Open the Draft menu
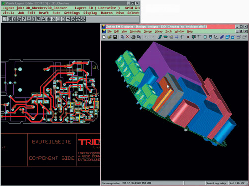249x186 pixels. click(x=44, y=13)
